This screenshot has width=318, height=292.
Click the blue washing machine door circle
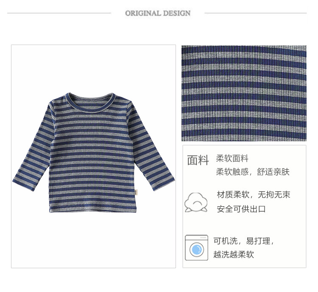click(x=196, y=250)
